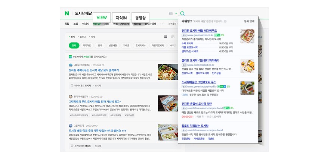Click N Pay plus badge on greenfactoryfood.kr ad

tap(222, 86)
